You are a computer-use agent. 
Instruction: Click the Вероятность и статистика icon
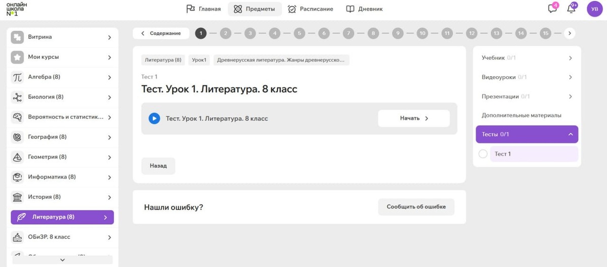pyautogui.click(x=18, y=117)
